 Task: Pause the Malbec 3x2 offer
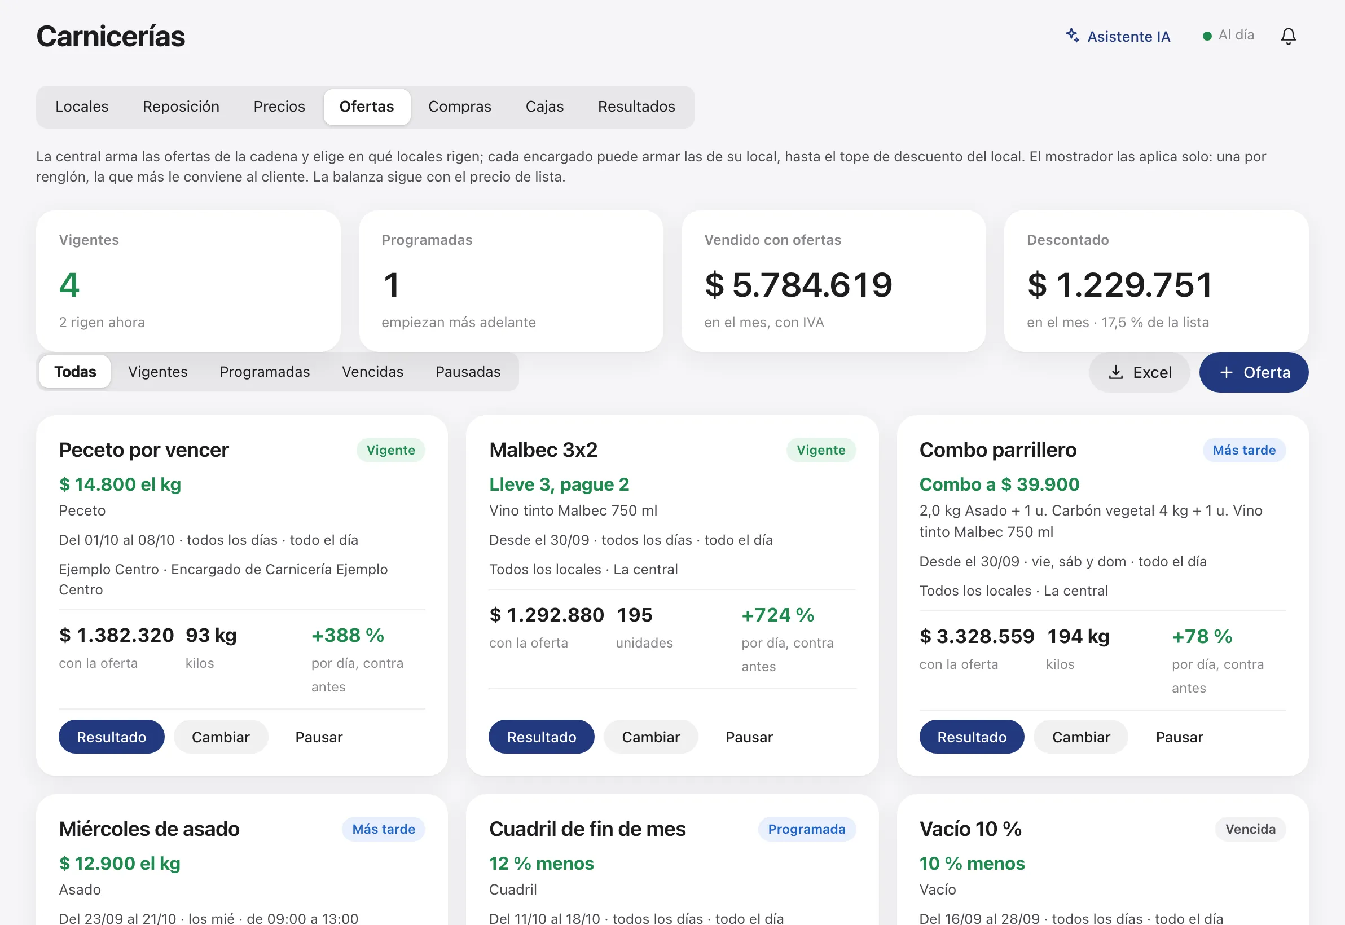click(x=749, y=737)
